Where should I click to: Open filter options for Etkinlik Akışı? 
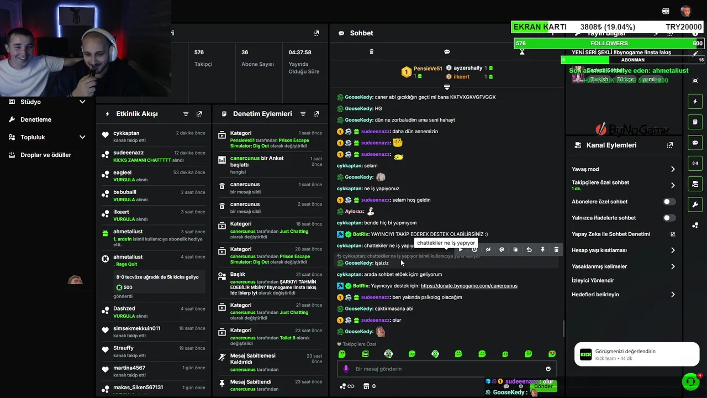pos(186,114)
